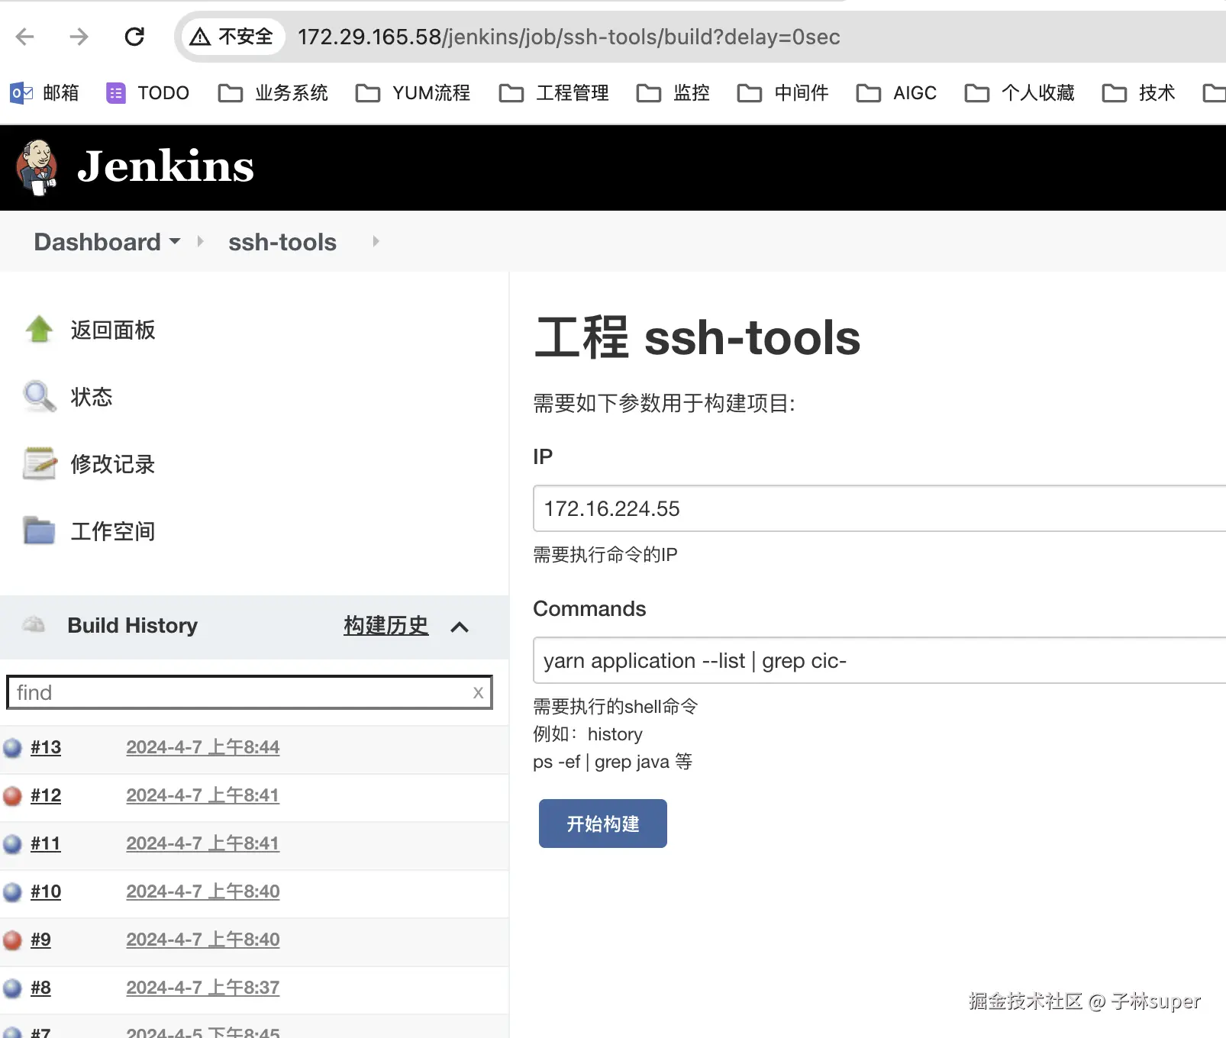
Task: Open build #8 timestamp 上午8:37
Action: [x=203, y=988]
